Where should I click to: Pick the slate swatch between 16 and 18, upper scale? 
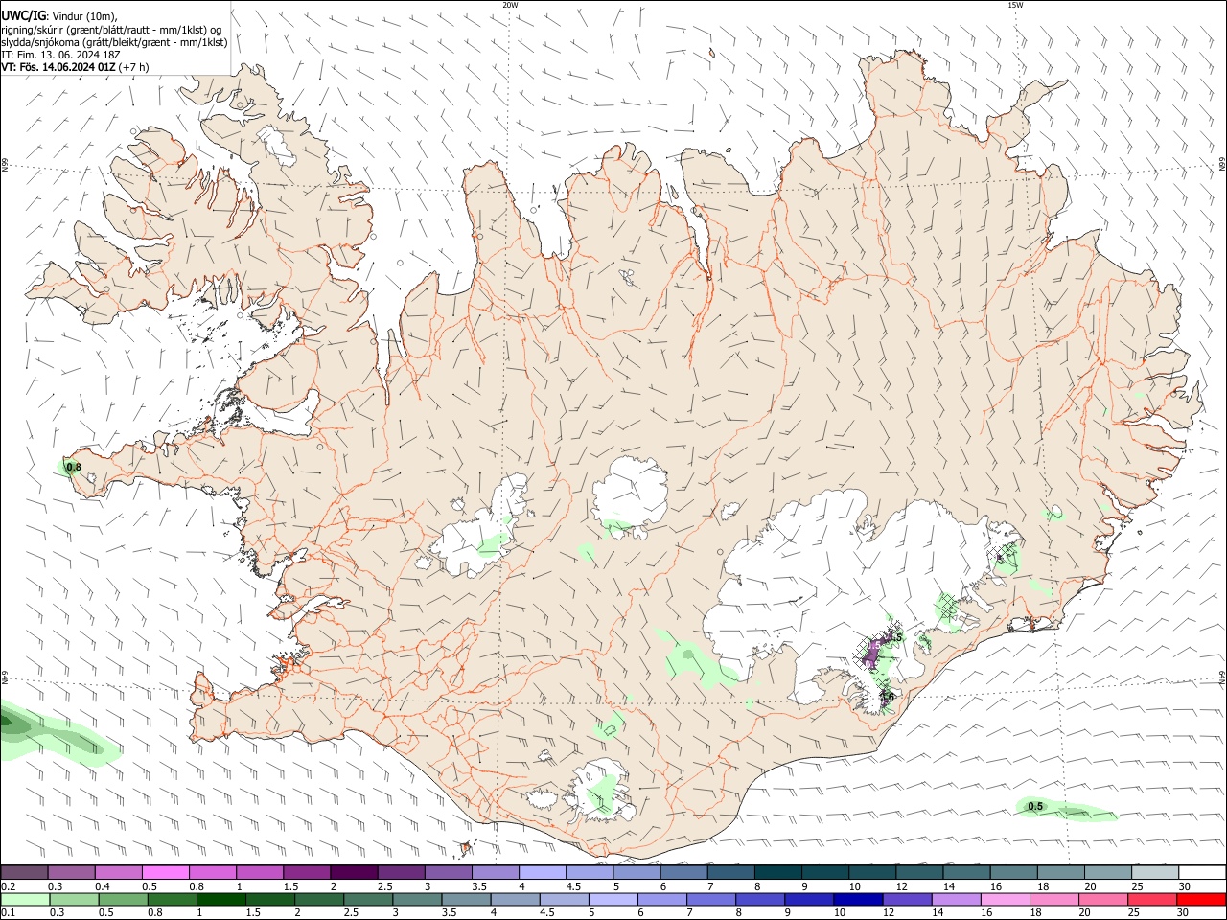click(x=1013, y=872)
